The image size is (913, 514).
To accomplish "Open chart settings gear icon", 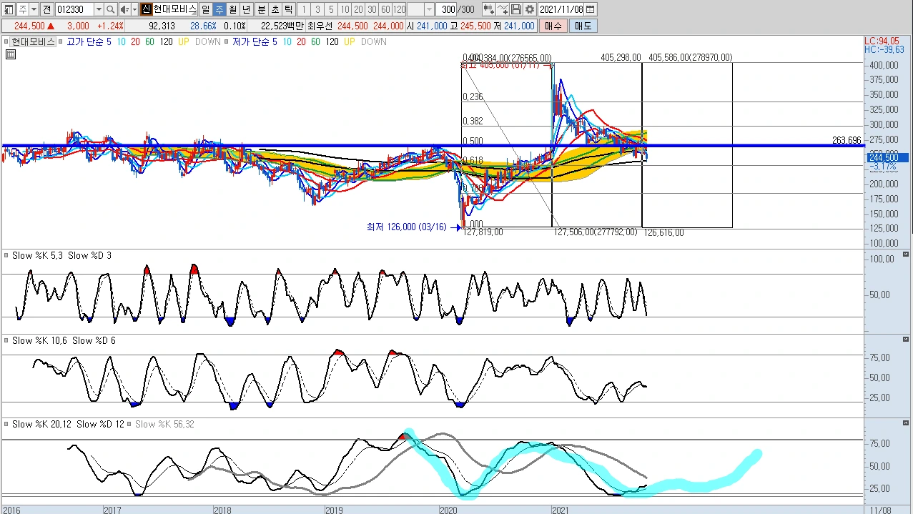I will [x=529, y=9].
